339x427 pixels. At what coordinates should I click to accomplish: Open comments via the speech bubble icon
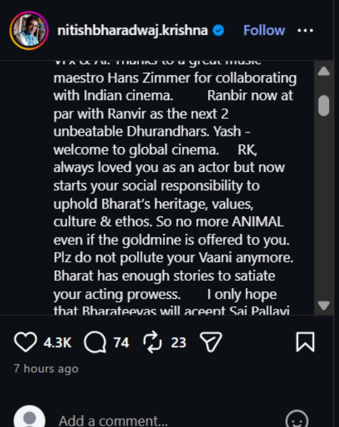point(95,342)
